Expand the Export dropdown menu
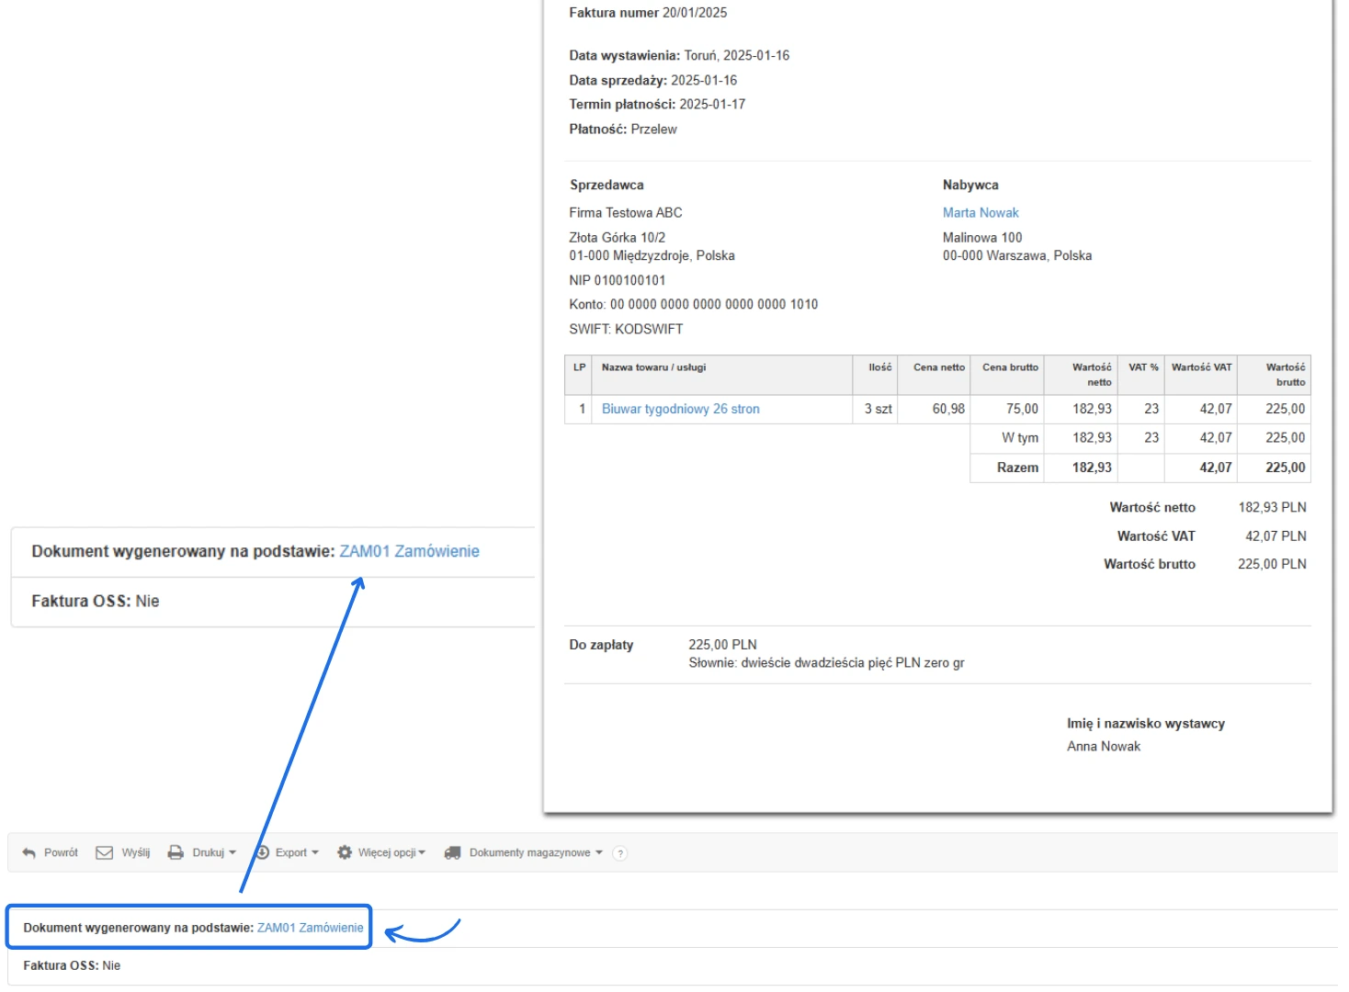This screenshot has height=992, width=1349. click(x=287, y=852)
